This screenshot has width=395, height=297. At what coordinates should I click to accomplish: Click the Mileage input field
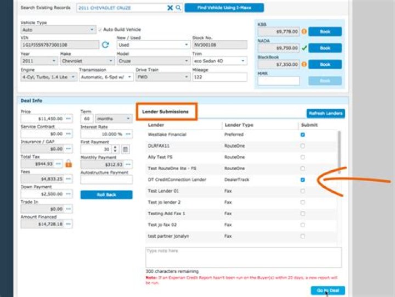(x=219, y=77)
